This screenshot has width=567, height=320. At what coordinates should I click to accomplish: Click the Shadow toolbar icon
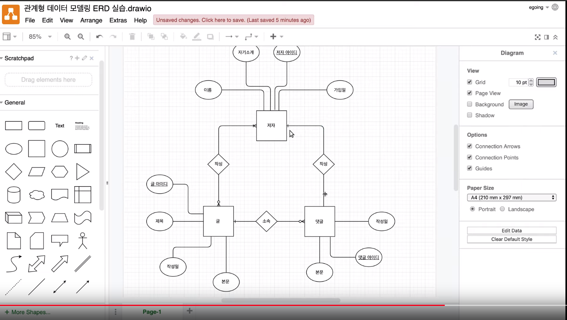coord(211,36)
